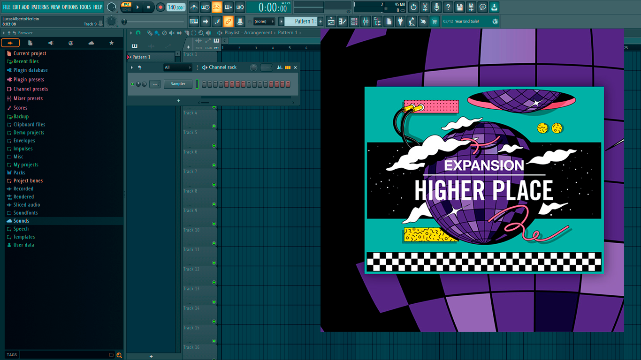Open the audio editor scissors icon

pos(425,7)
